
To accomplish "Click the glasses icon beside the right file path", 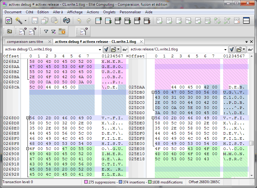I will (x=250, y=49).
